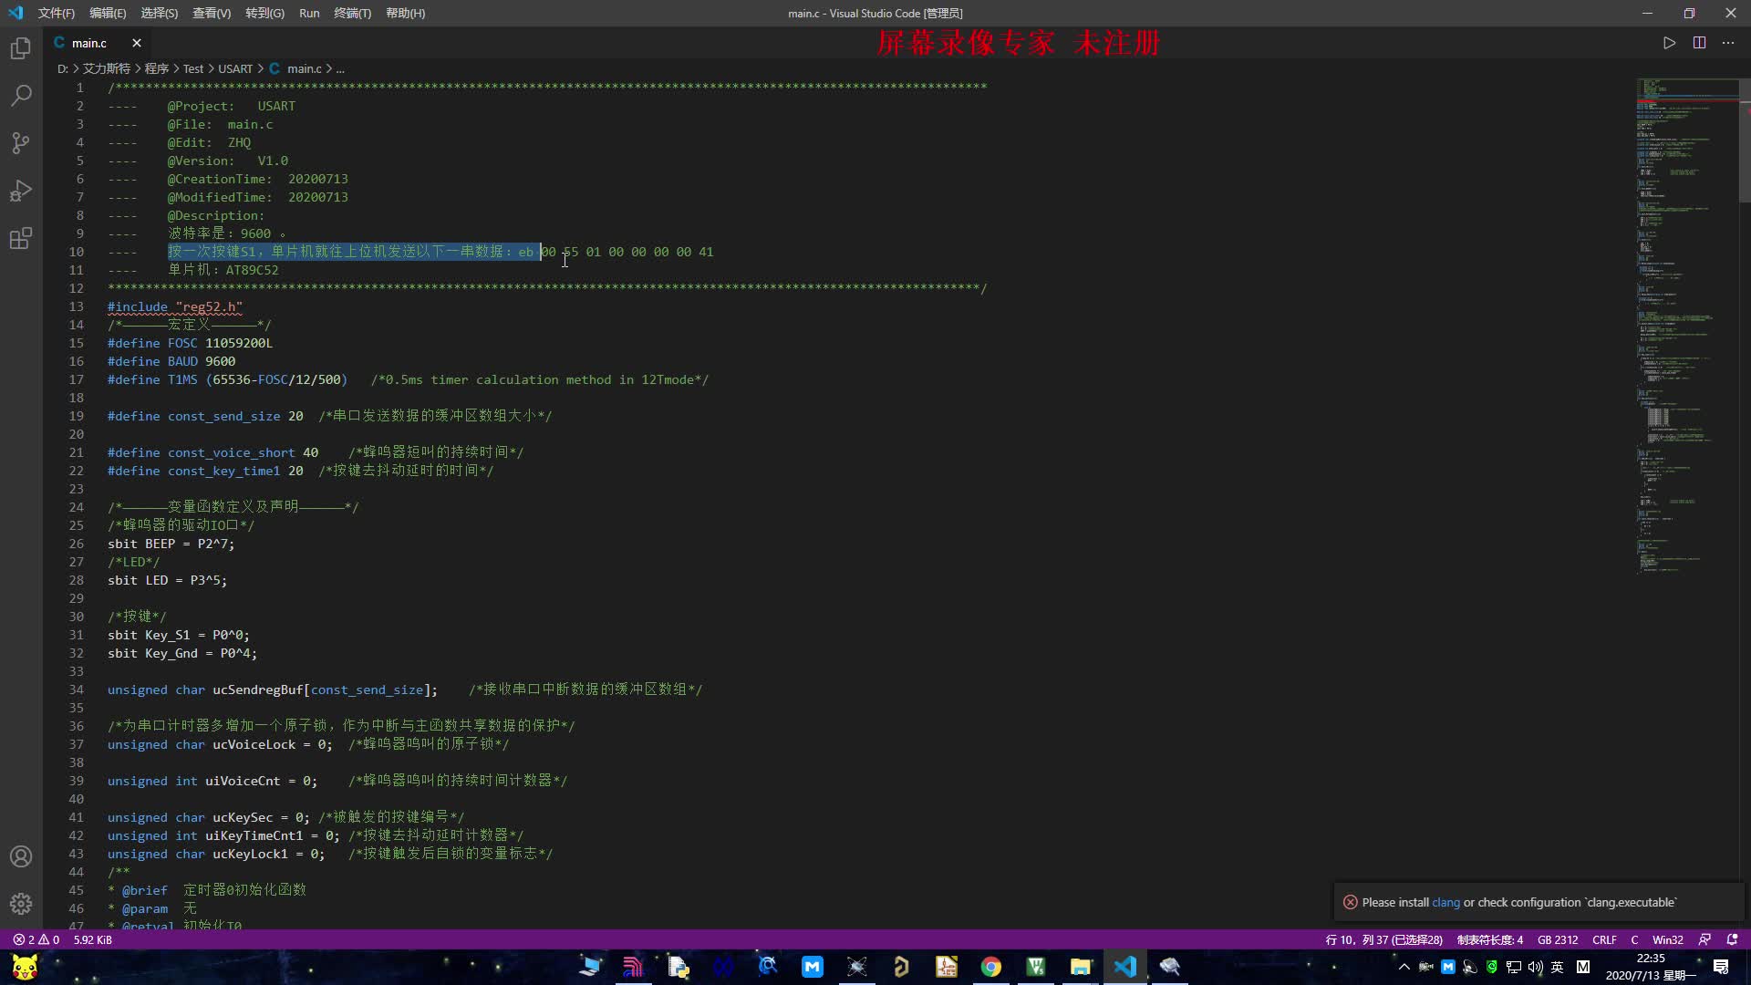The image size is (1751, 985).
Task: Close the main.c tab
Action: (x=137, y=43)
